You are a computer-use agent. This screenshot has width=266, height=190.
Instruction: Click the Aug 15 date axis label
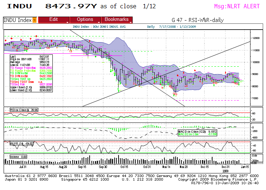click(44, 167)
